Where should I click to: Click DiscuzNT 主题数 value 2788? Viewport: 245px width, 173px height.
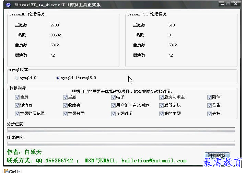[55, 25]
